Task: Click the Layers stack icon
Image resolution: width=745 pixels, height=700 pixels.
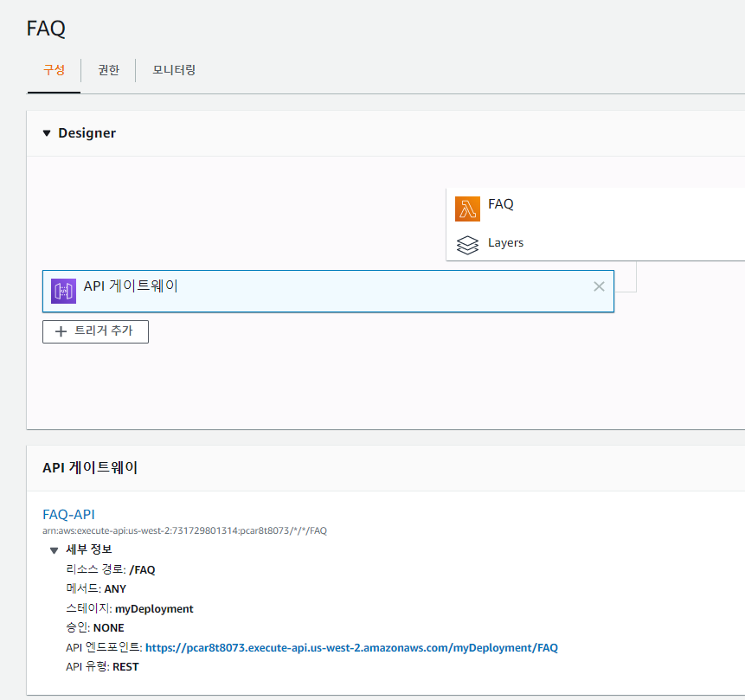Action: click(x=467, y=245)
